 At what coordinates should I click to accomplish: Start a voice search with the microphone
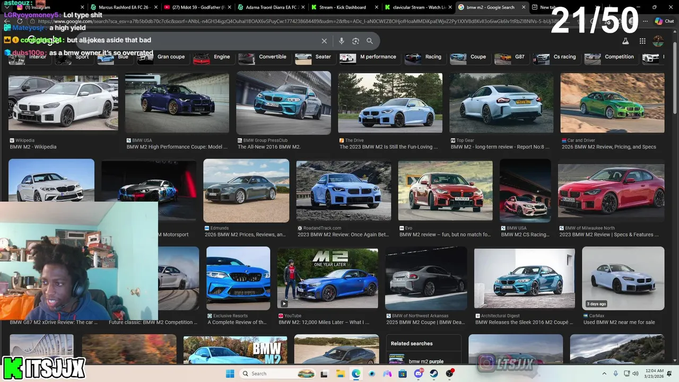click(x=341, y=41)
